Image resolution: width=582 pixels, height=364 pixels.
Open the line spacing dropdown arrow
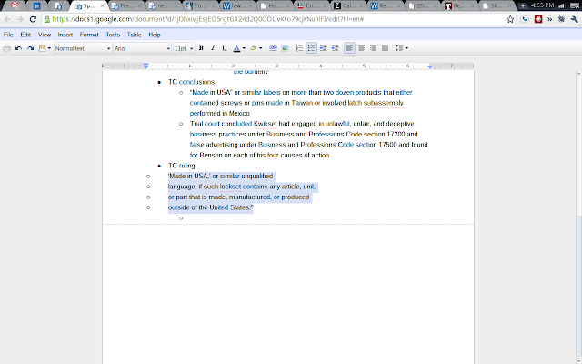[406, 48]
